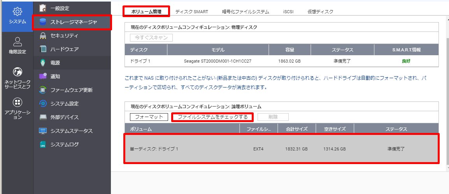This screenshot has height=194, width=449.
Task: Click EXT4 file system cell
Action: pos(258,149)
